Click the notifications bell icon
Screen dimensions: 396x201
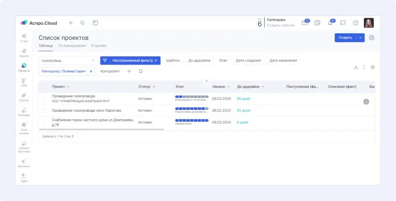coord(330,23)
